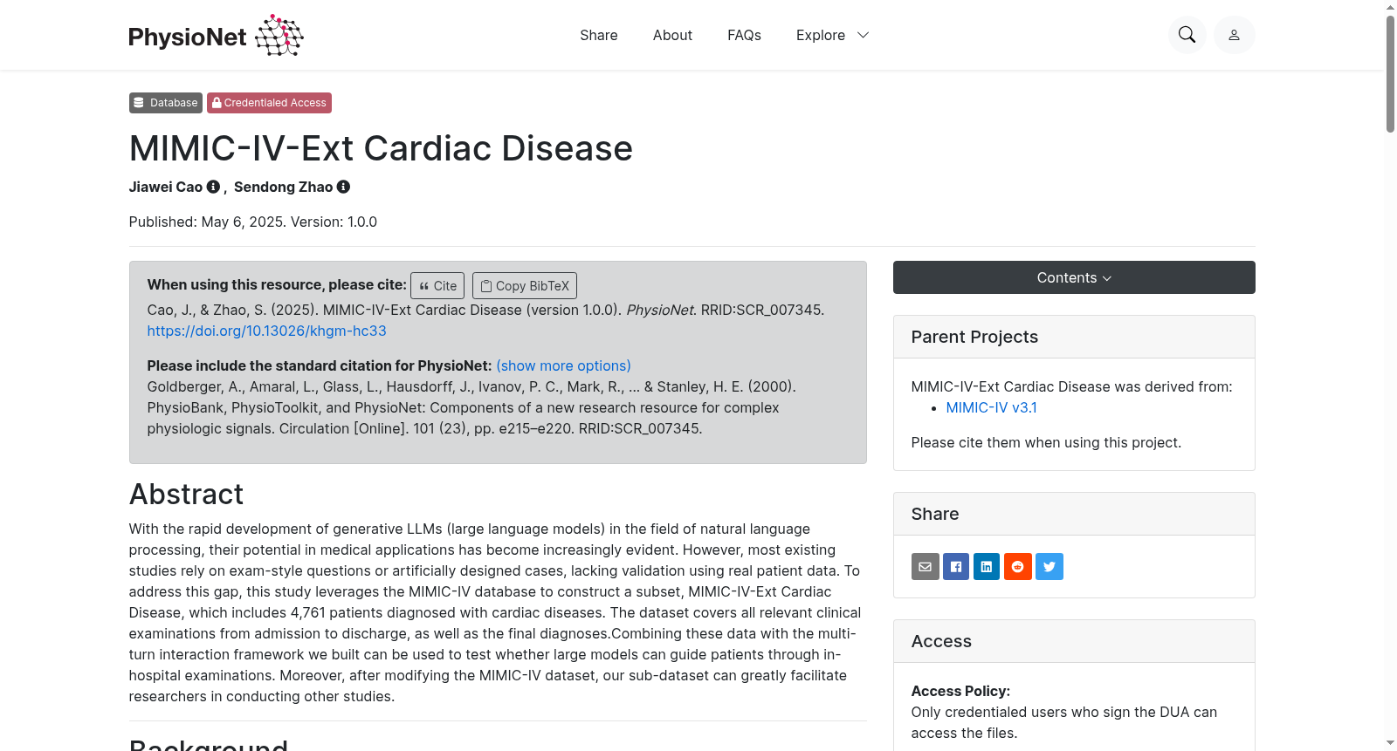Screen dimensions: 1397x751
Task: Share on Twitter icon
Action: [1049, 567]
